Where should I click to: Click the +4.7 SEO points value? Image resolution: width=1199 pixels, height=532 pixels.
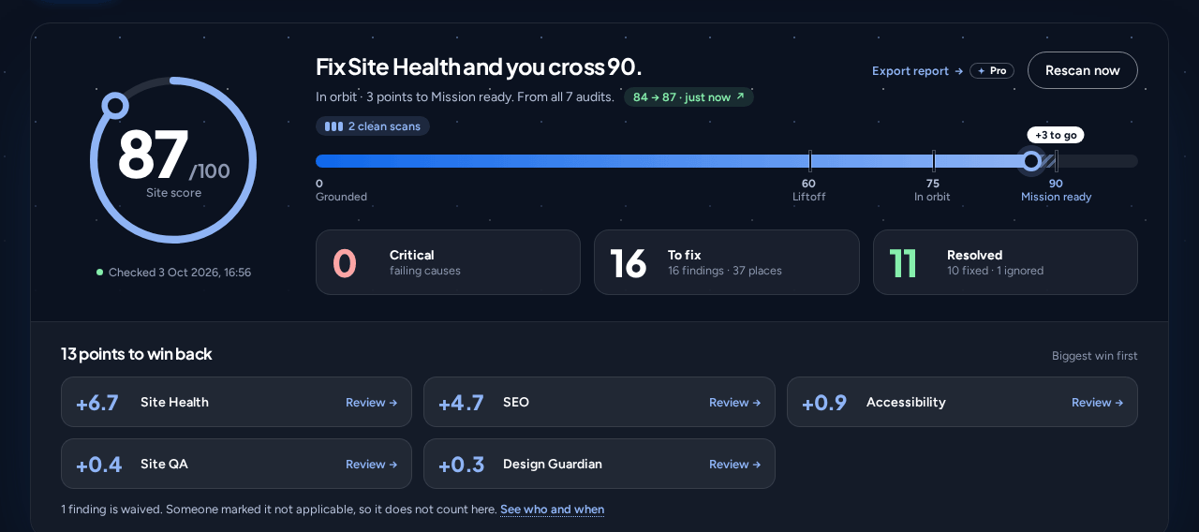461,403
